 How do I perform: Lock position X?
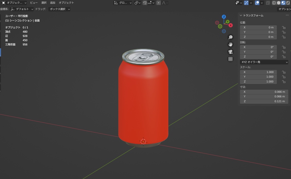pyautogui.click(x=284, y=27)
